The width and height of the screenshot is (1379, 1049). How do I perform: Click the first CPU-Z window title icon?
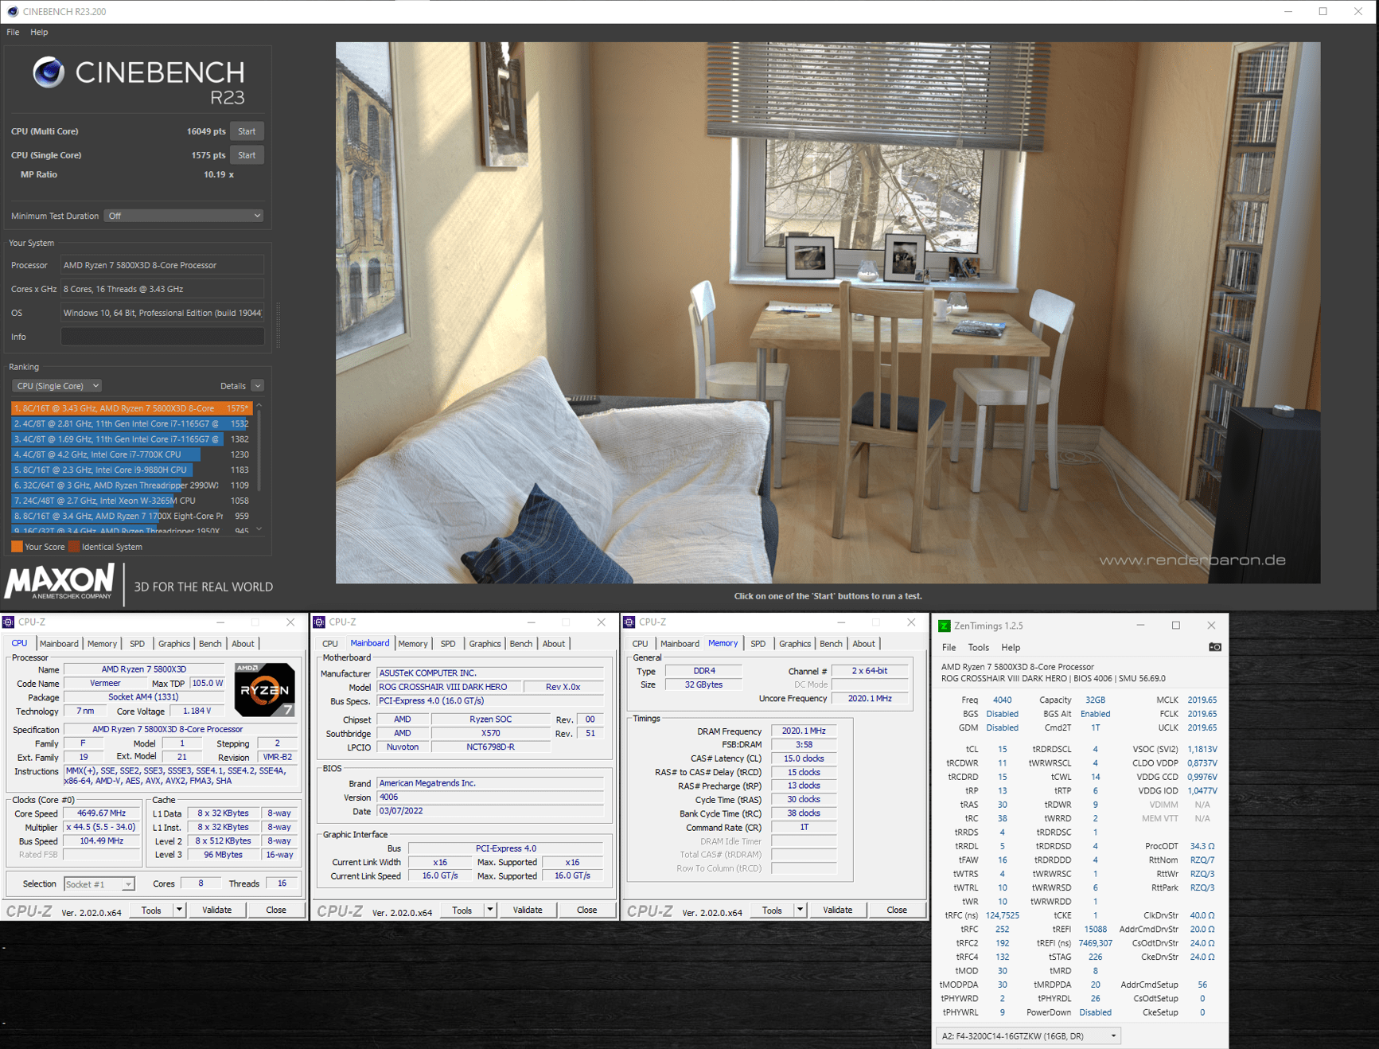(x=8, y=622)
